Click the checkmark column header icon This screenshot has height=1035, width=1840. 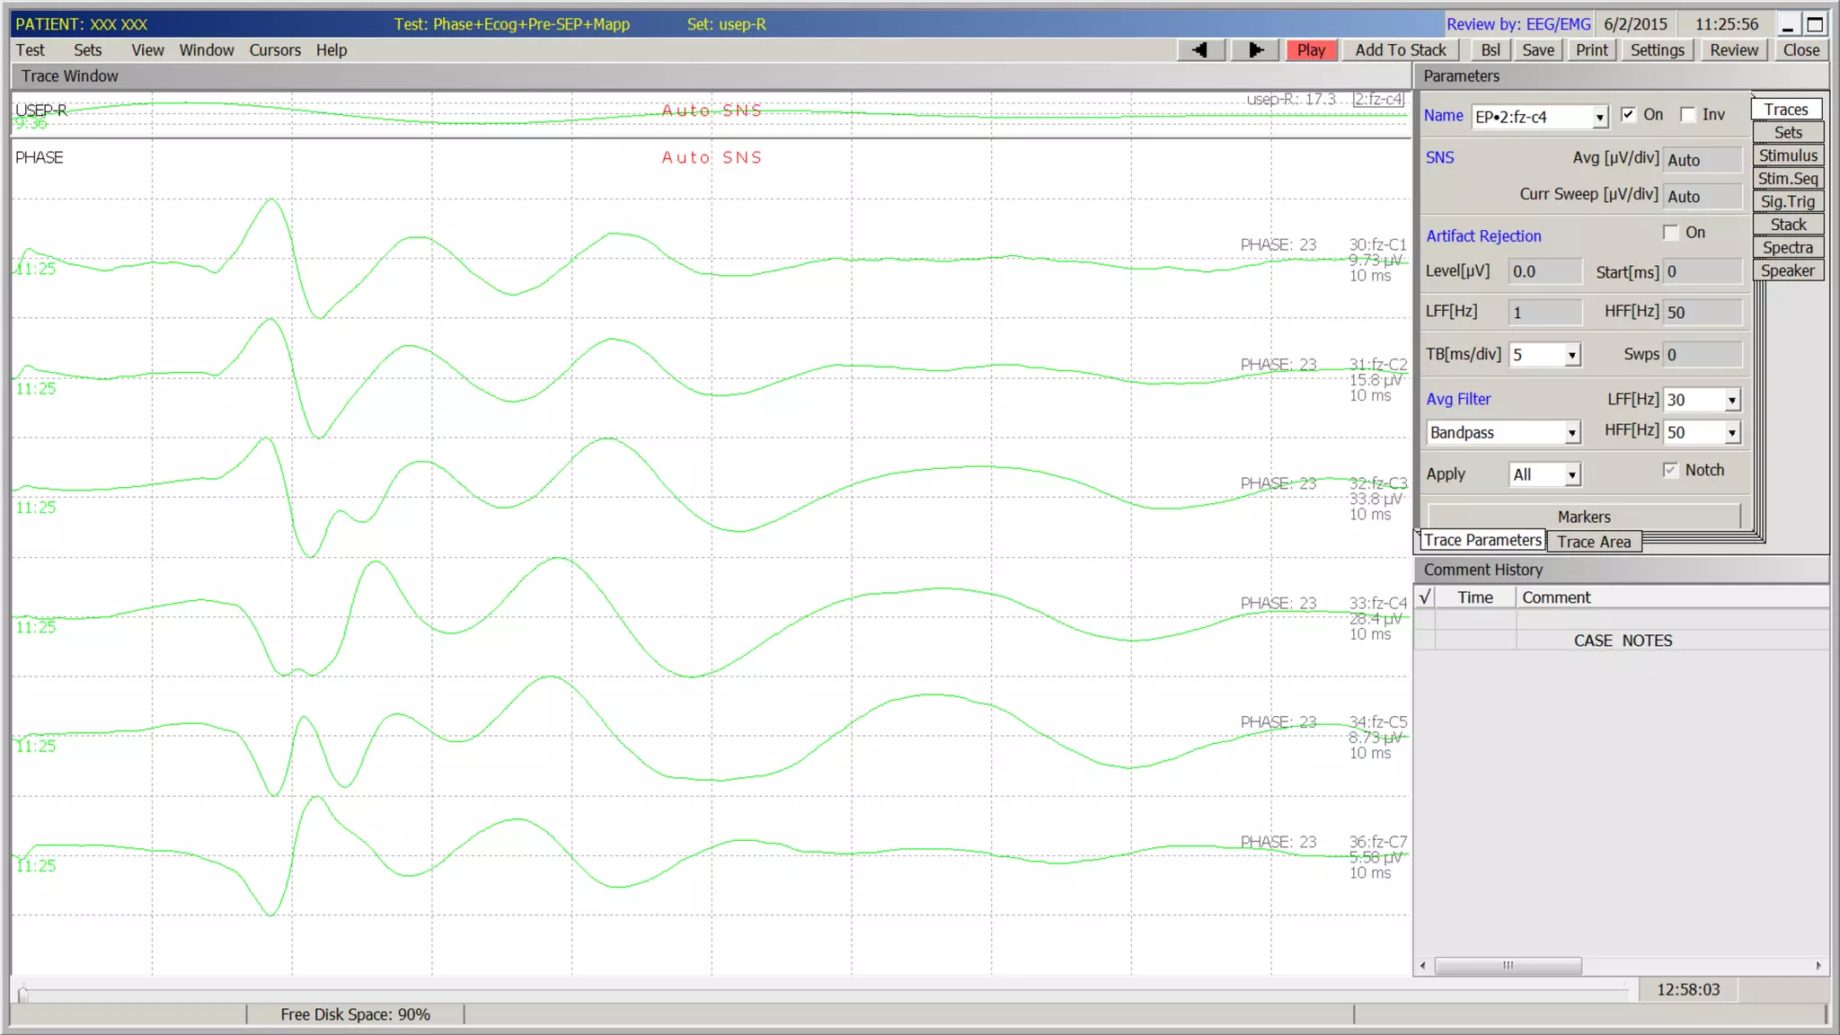[1425, 597]
